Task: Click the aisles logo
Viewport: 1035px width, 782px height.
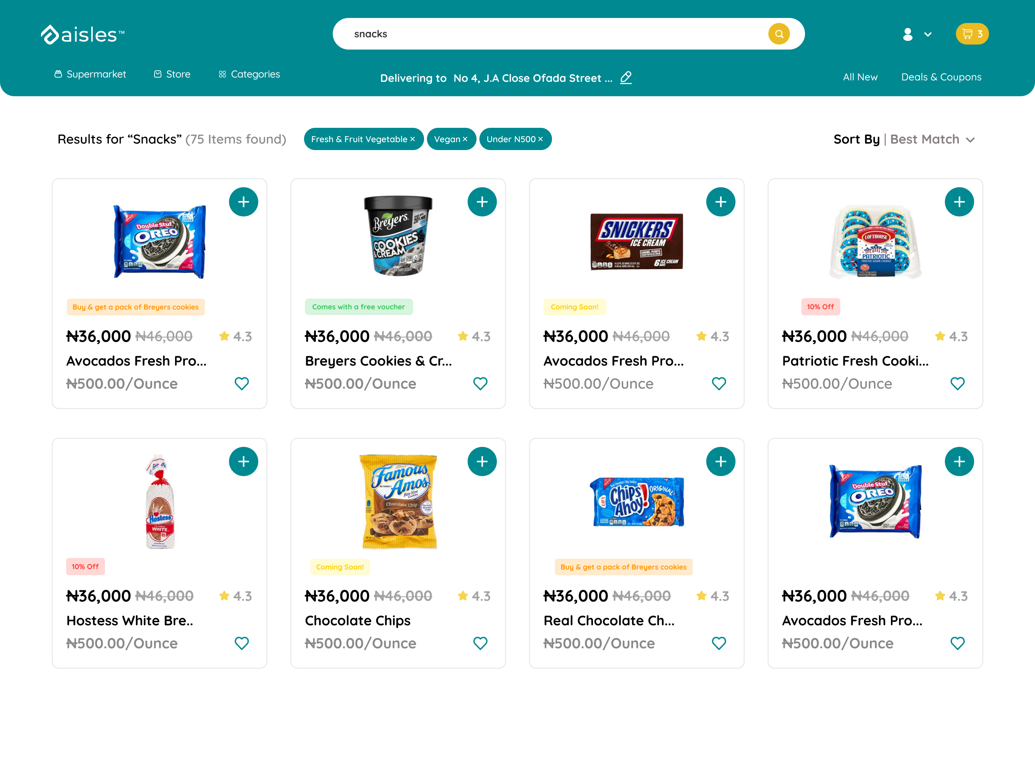Action: [83, 34]
